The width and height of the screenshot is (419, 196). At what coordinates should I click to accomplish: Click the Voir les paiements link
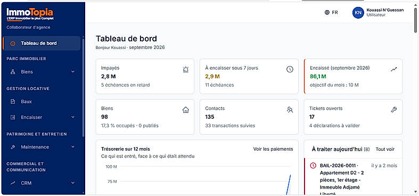pos(273,149)
